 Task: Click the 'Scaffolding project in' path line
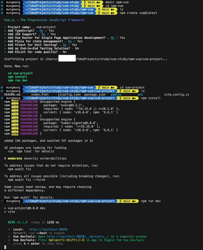coord(86,59)
